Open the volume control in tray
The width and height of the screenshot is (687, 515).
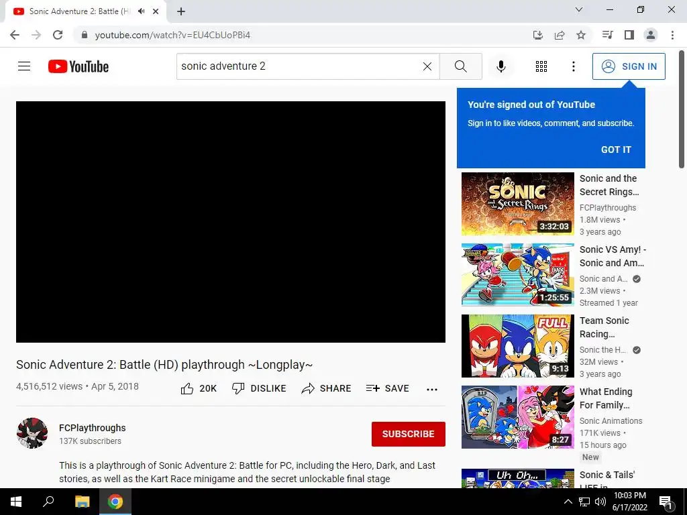click(x=600, y=502)
